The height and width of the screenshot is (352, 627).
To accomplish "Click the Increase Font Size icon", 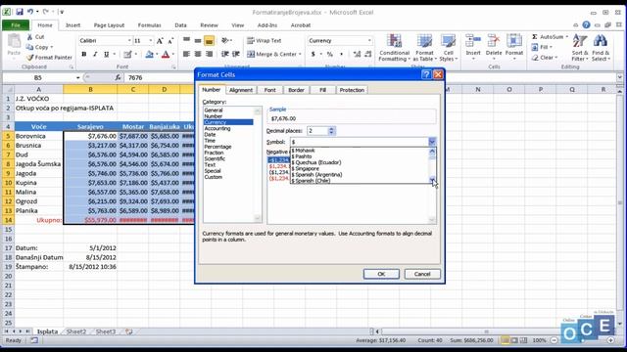I will click(160, 41).
